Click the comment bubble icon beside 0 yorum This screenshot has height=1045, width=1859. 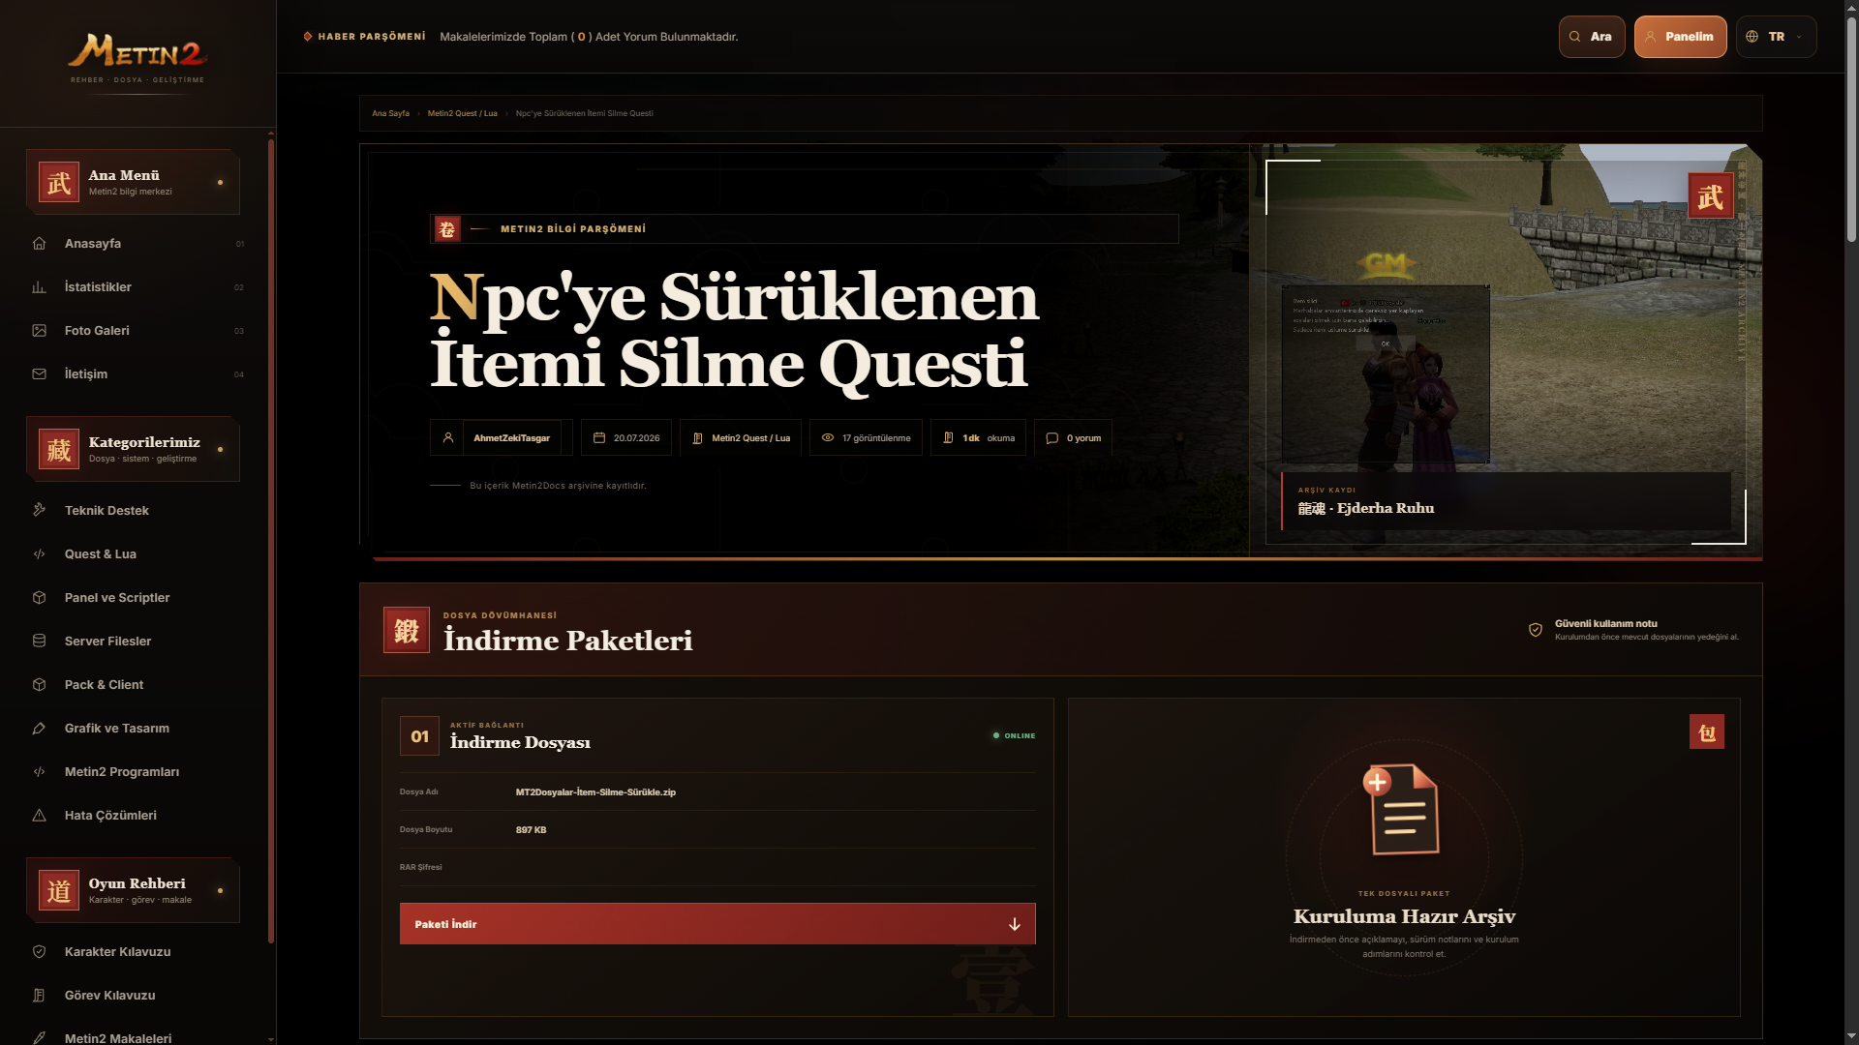pos(1052,438)
